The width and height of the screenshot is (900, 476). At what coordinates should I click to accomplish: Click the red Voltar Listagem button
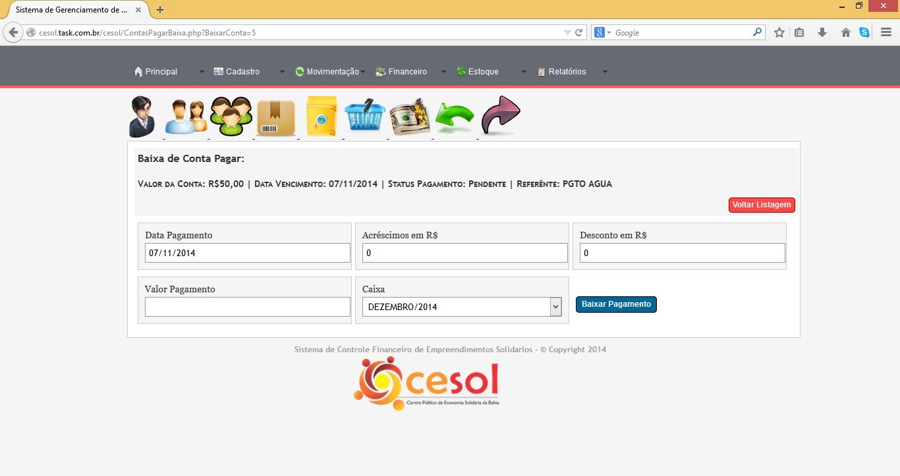point(761,205)
